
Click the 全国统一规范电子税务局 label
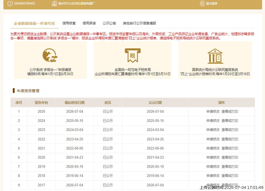(133, 70)
